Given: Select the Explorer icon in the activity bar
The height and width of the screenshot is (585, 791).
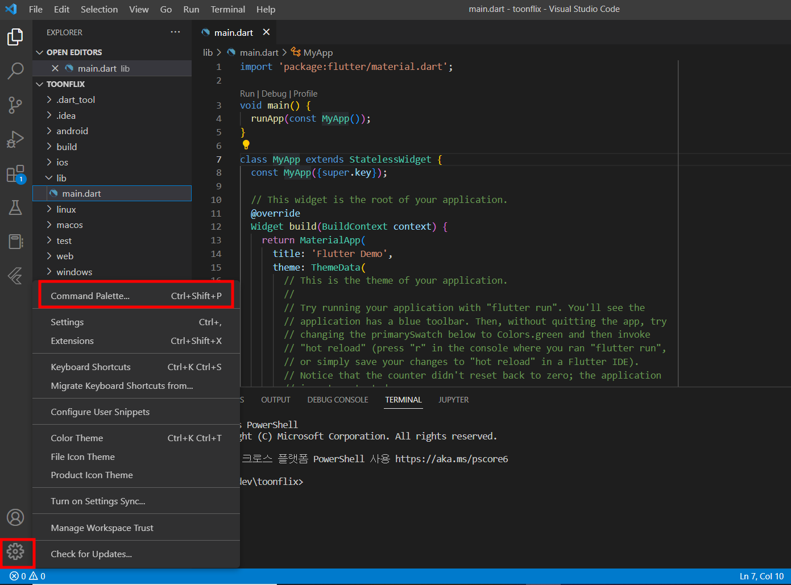Looking at the screenshot, I should 15,37.
